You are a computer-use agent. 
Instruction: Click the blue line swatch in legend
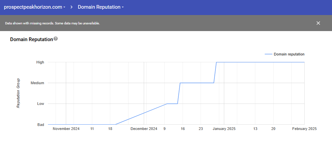click(x=268, y=54)
